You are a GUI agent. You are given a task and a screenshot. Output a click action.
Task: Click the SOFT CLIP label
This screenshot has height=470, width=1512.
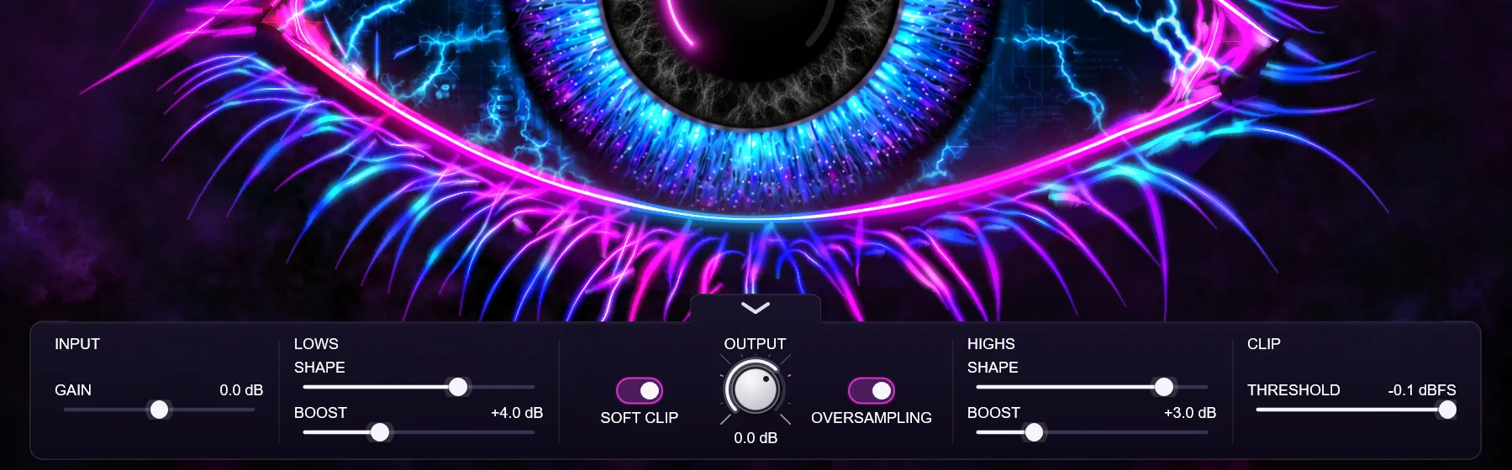(640, 418)
